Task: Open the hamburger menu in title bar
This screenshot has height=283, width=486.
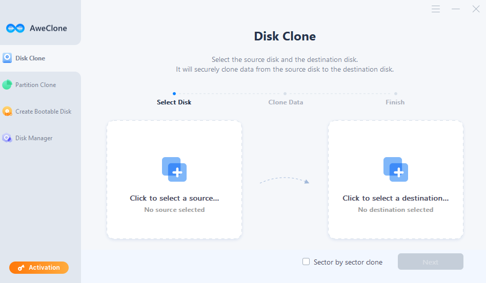Action: [436, 9]
